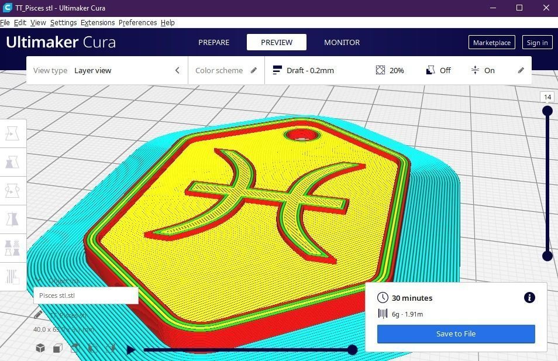Open the File menu

[x=5, y=22]
